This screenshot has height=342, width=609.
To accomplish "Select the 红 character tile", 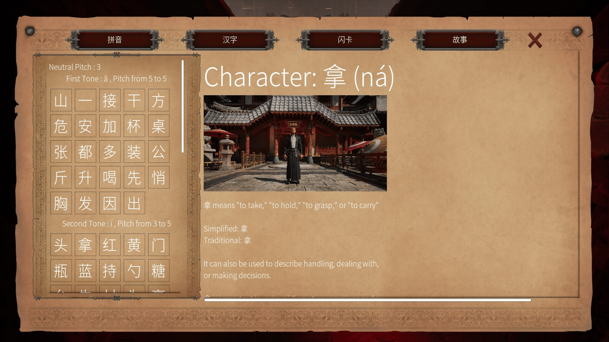I will point(110,245).
